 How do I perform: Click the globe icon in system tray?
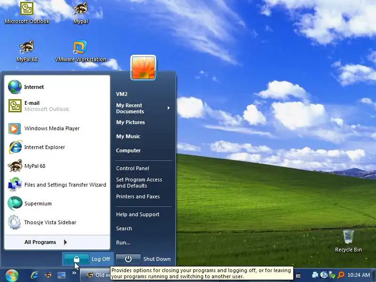pyautogui.click(x=324, y=275)
